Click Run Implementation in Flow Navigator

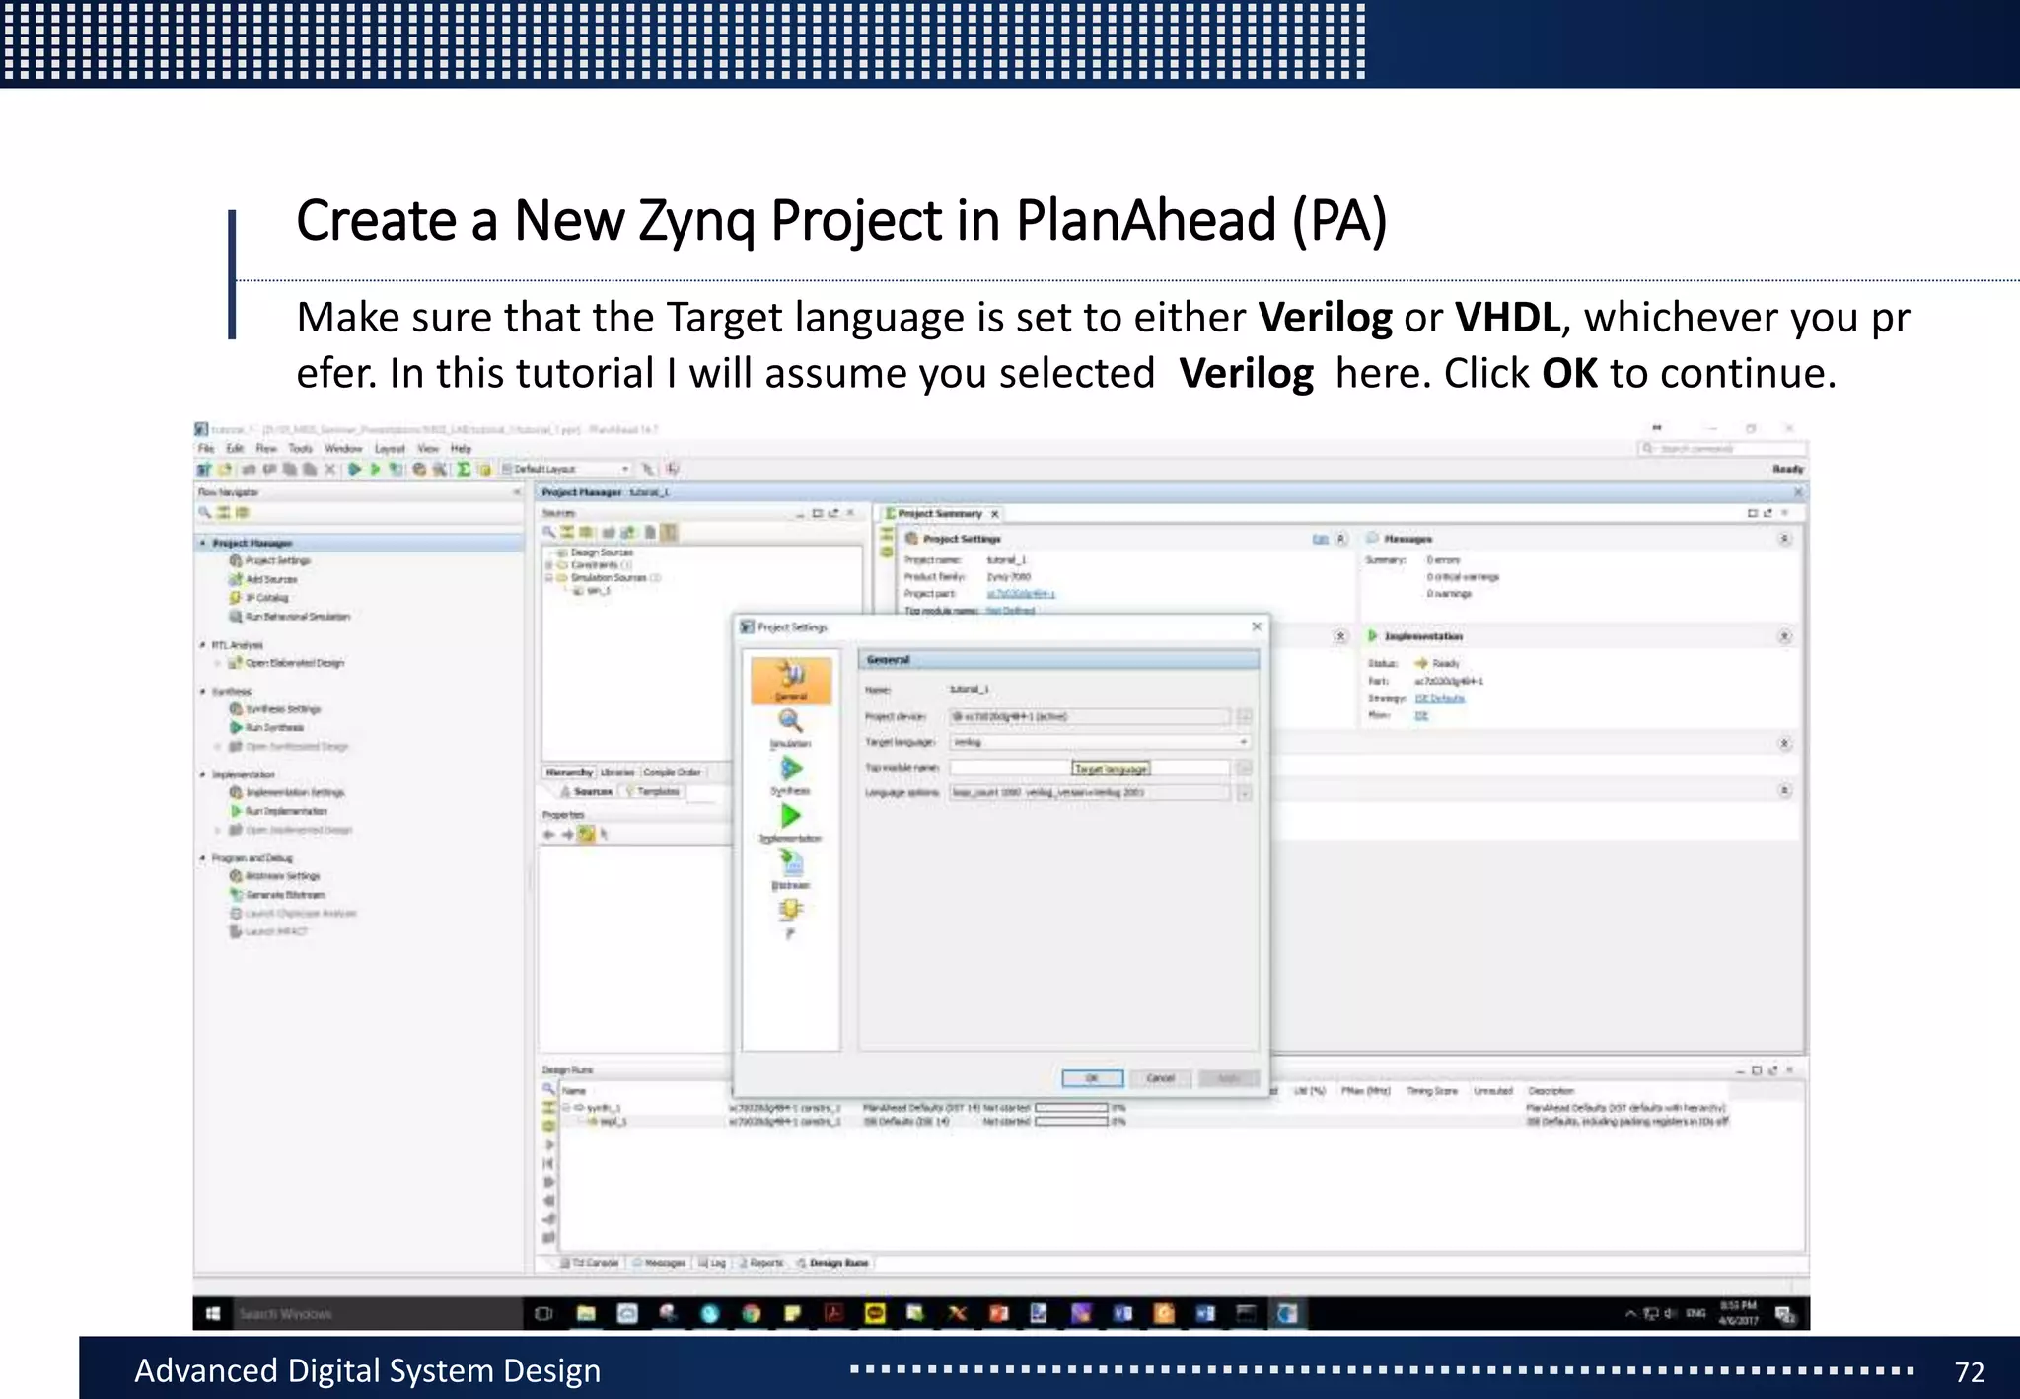278,811
